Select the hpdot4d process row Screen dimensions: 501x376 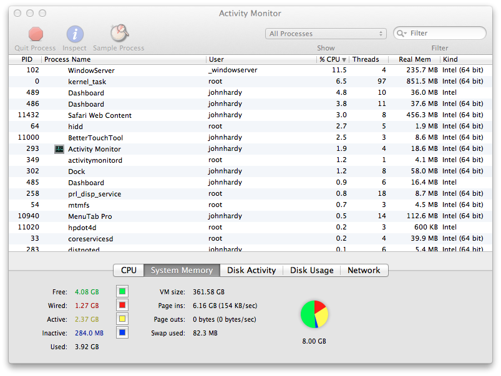coord(251,227)
